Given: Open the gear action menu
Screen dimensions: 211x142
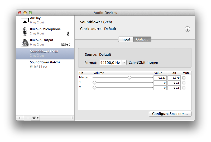Looking at the screenshot, I should point(35,118).
